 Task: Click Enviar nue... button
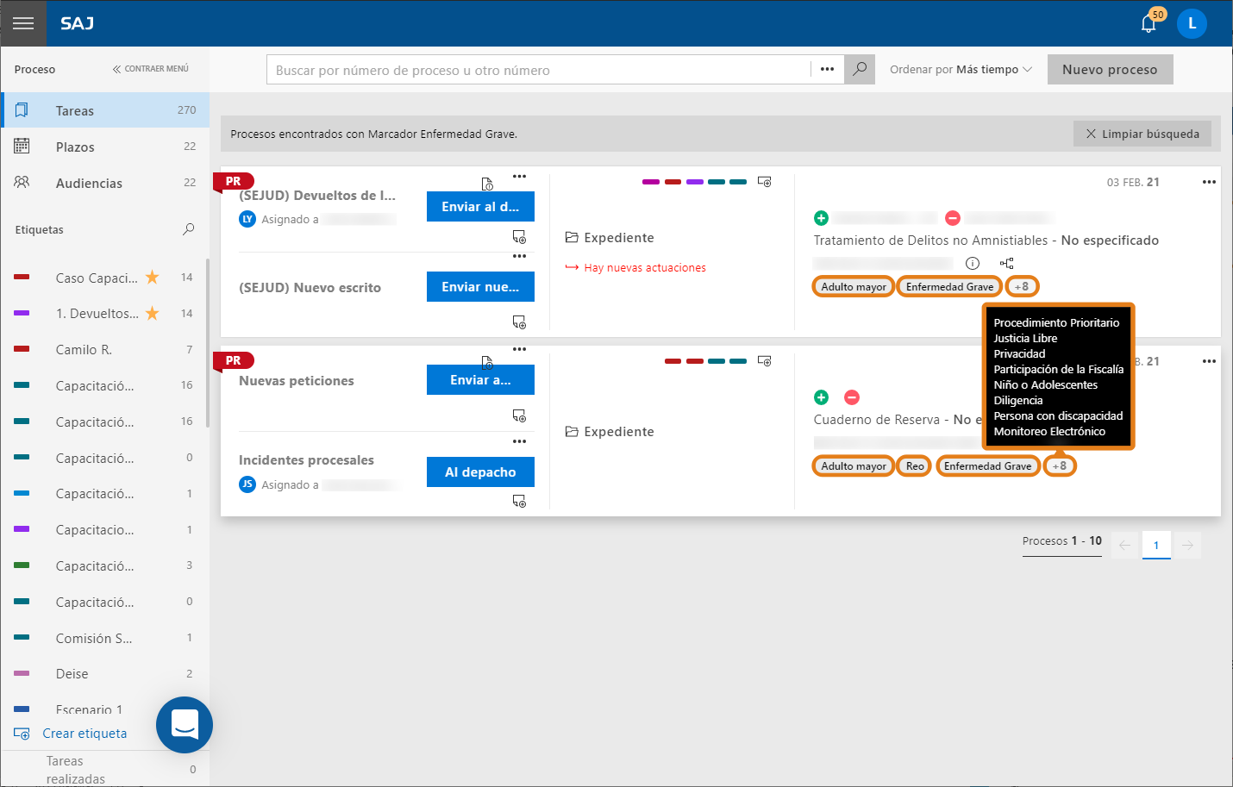tap(480, 287)
